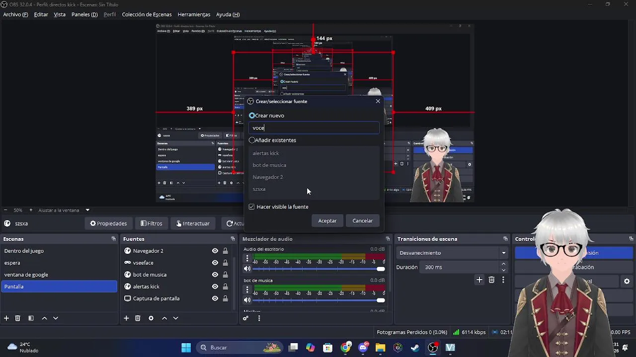Open the Paneles menu

point(84,14)
